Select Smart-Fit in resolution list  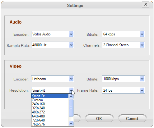(50, 96)
